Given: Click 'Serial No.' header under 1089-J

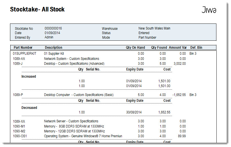Looking at the screenshot, I should [x=93, y=69].
